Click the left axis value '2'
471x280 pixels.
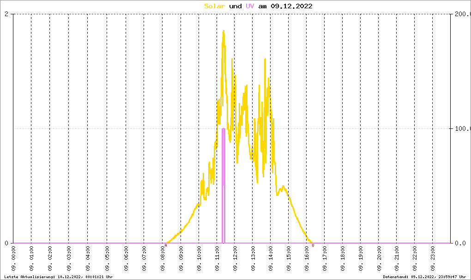pos(6,14)
